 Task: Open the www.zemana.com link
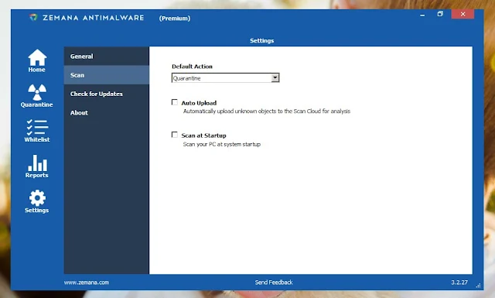(87, 283)
